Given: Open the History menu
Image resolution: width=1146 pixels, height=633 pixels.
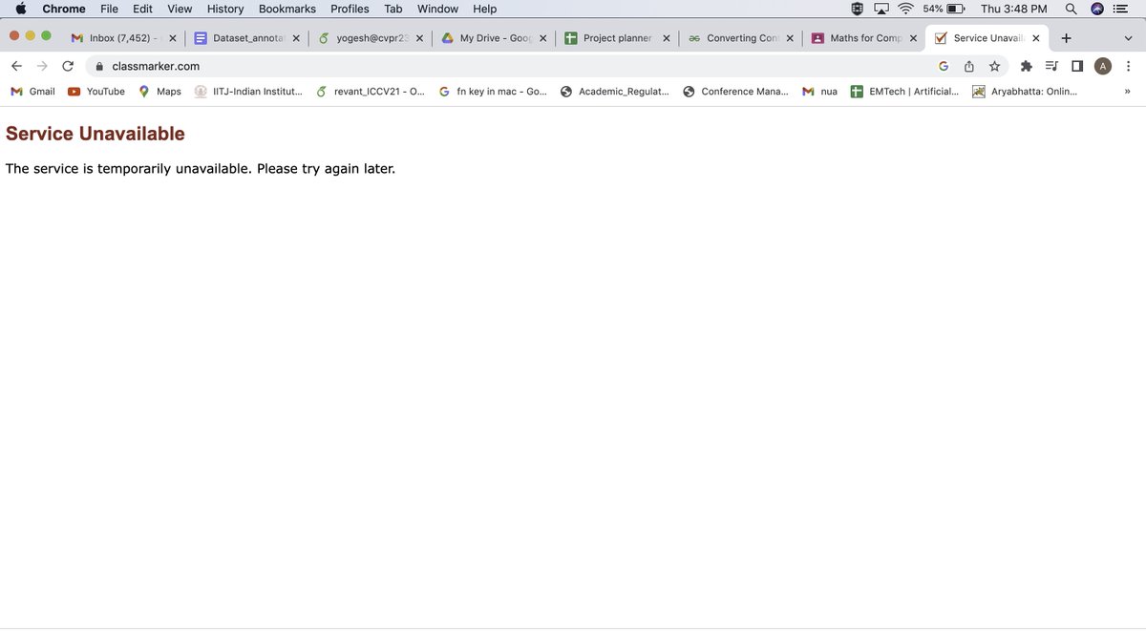Looking at the screenshot, I should click(x=225, y=9).
